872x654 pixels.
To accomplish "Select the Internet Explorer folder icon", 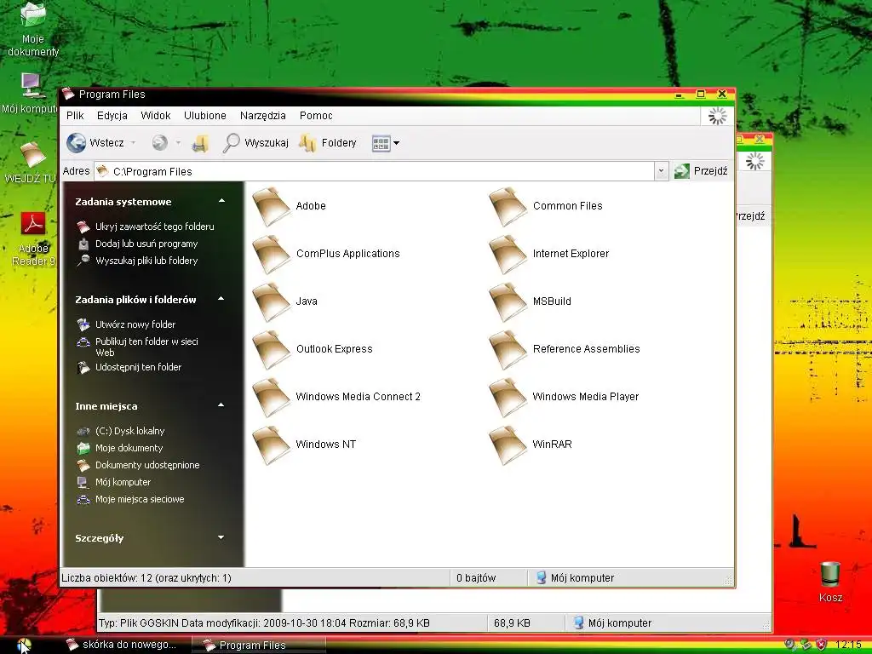I will pos(508,254).
